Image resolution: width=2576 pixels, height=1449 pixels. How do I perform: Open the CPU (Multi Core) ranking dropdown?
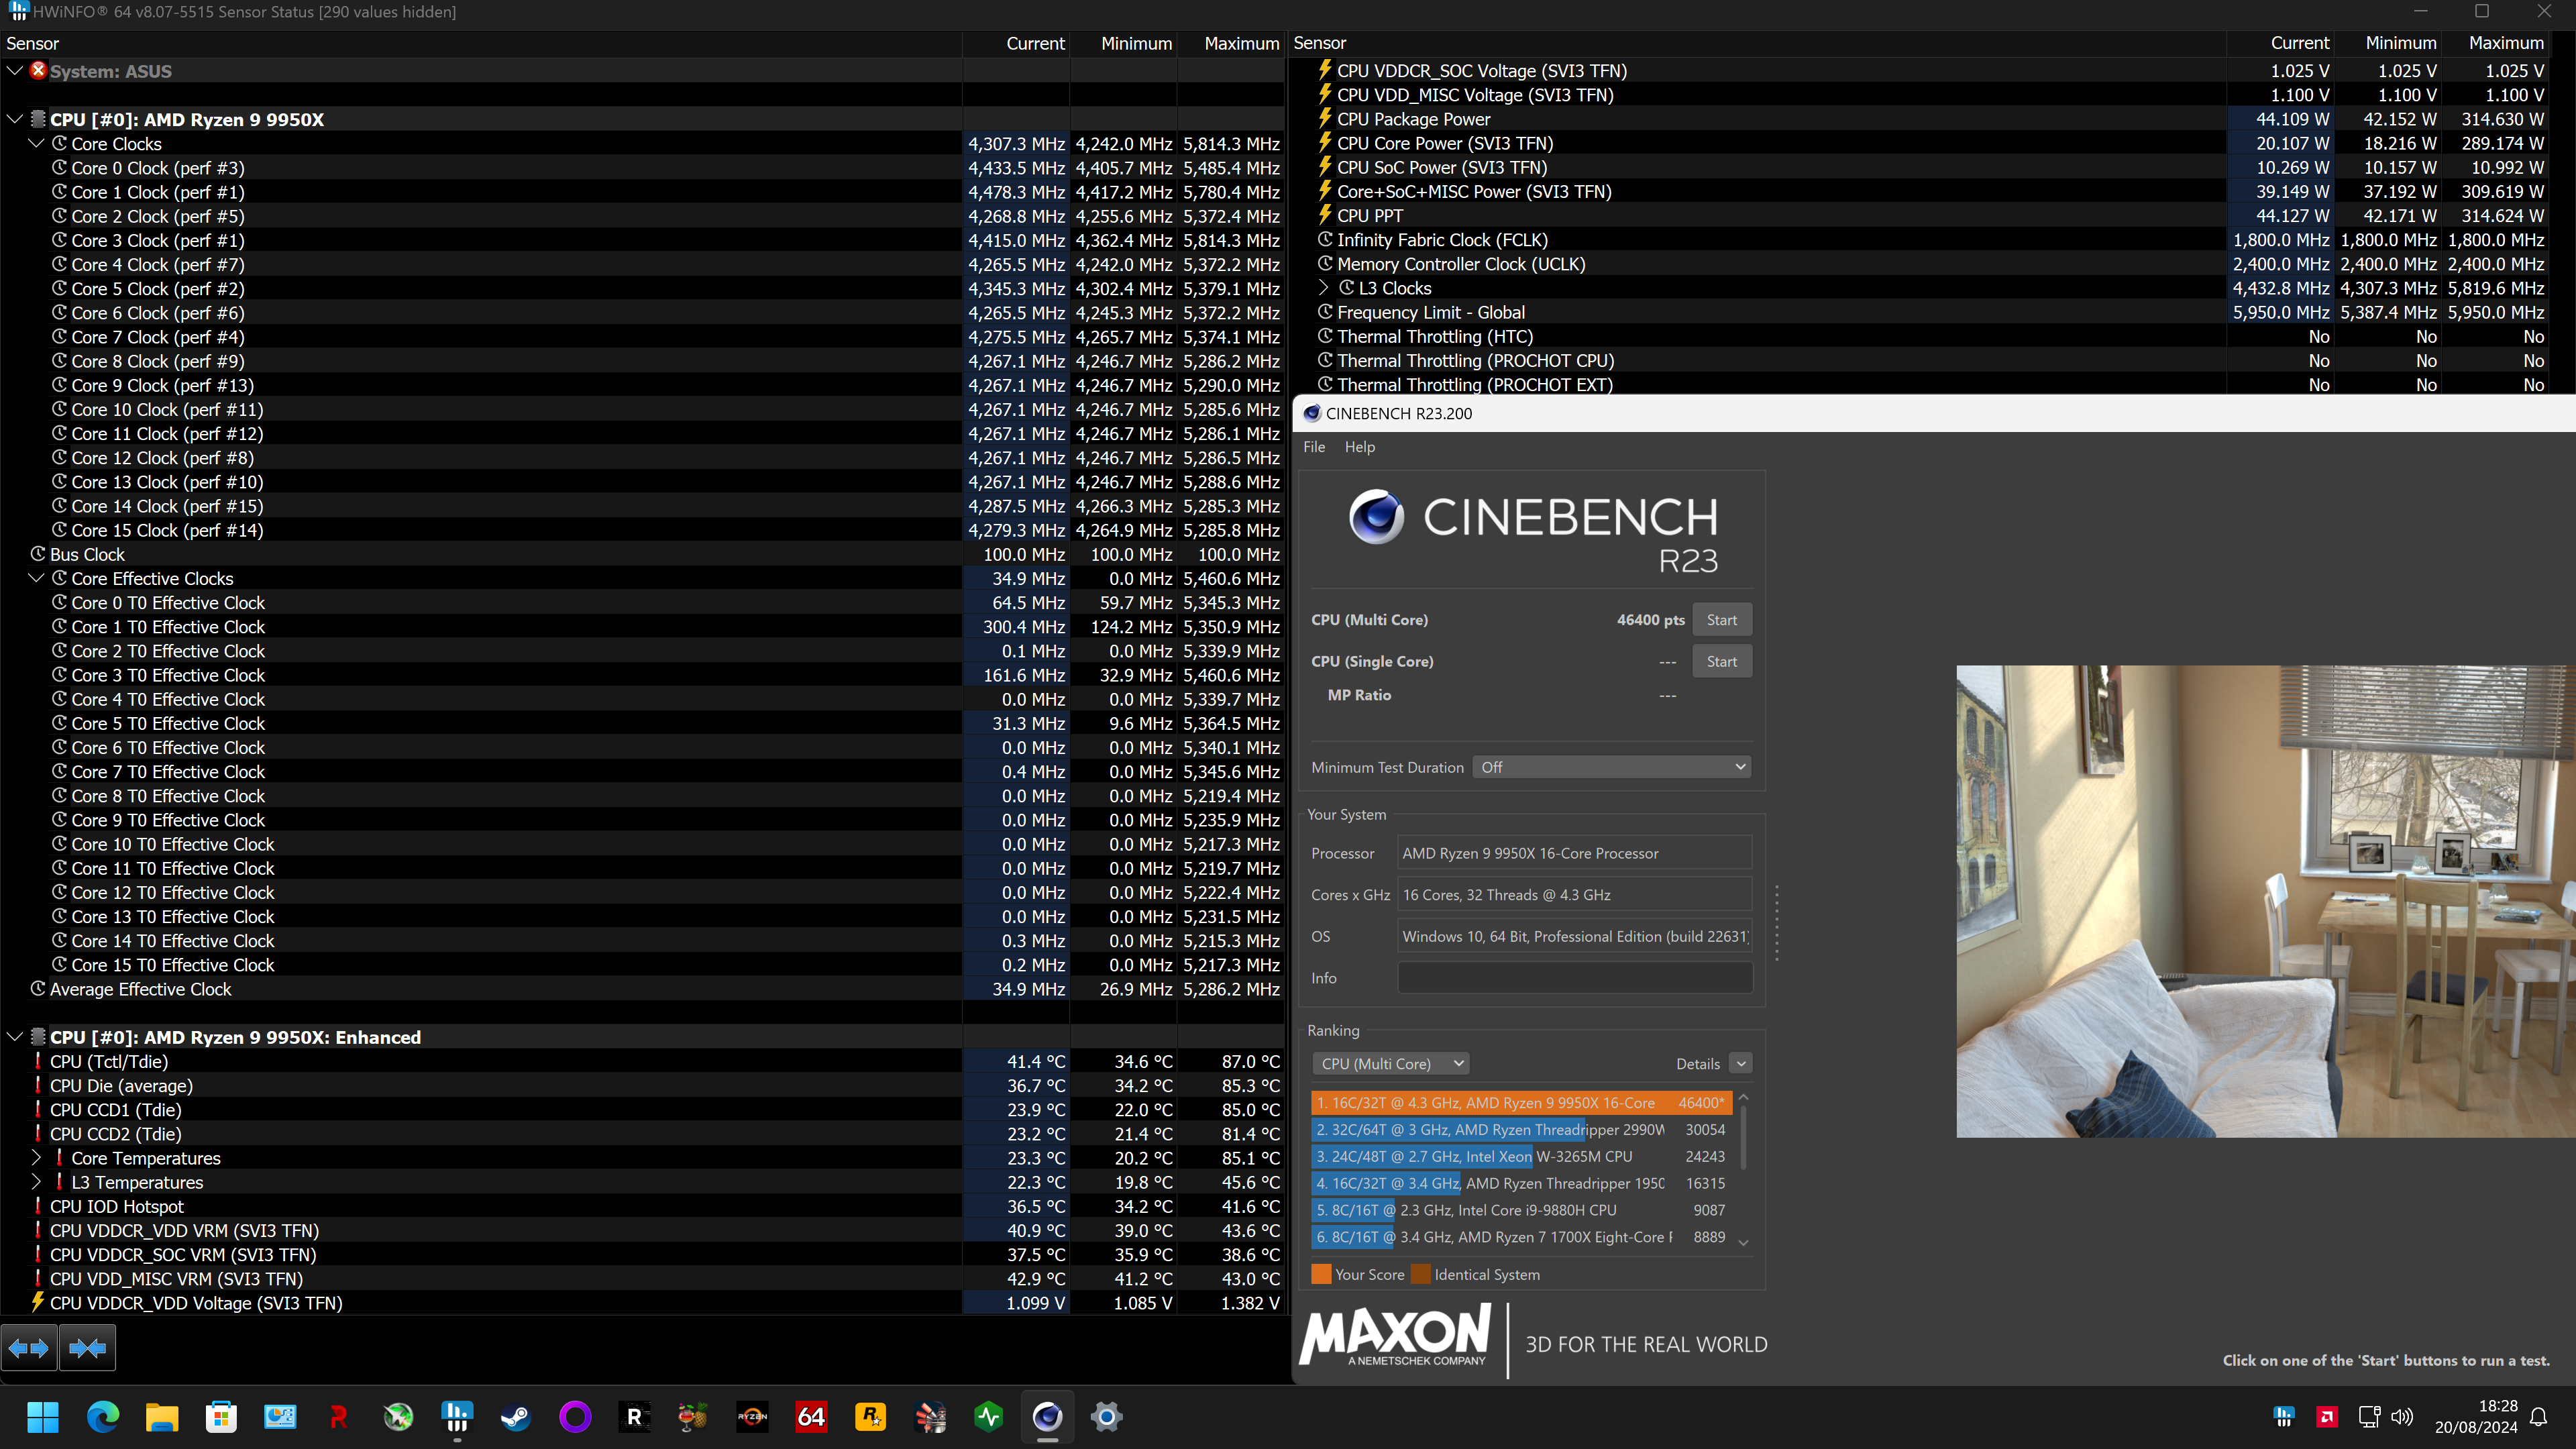tap(1390, 1064)
